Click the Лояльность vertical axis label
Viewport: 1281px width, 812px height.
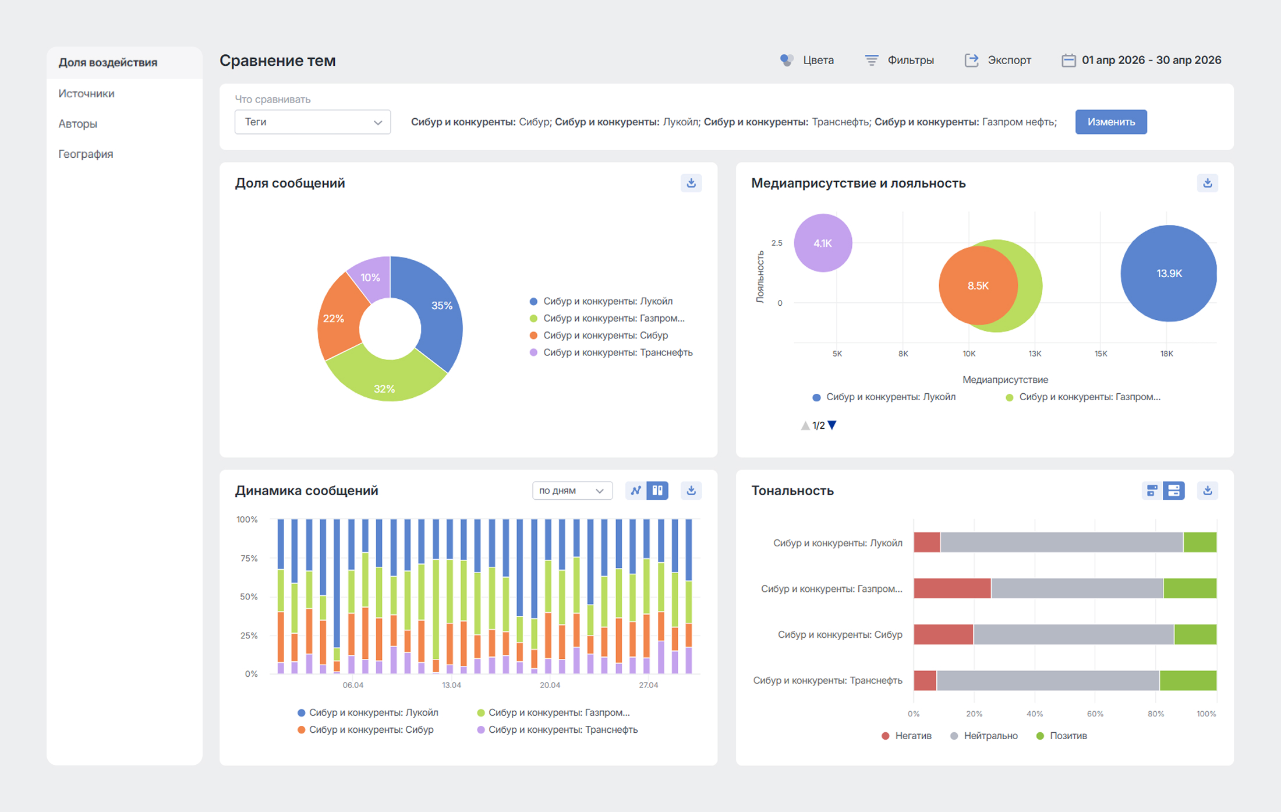coord(760,277)
